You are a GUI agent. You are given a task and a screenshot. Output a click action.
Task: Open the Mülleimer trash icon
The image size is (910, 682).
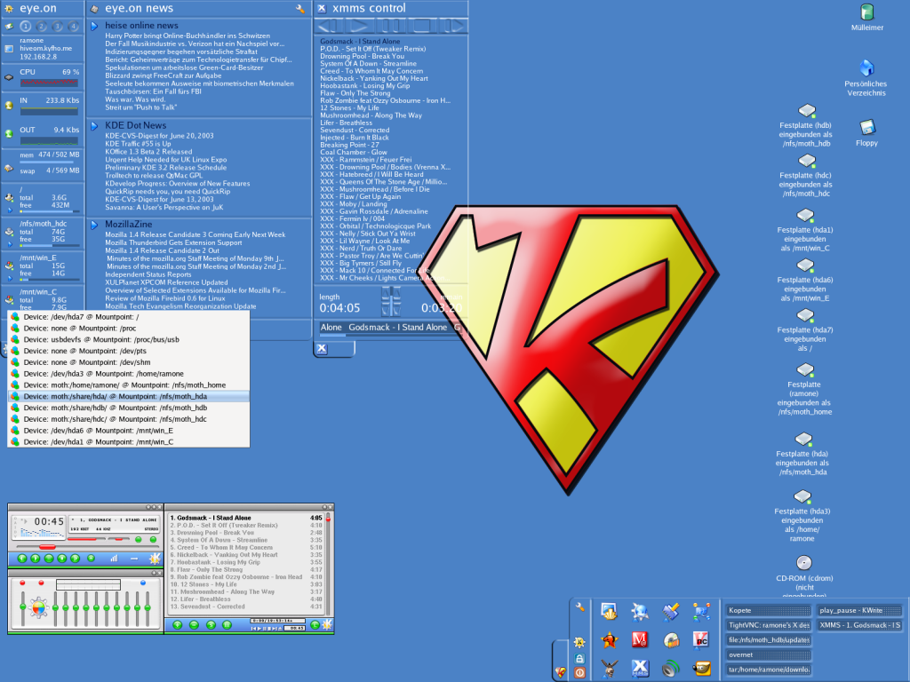pyautogui.click(x=867, y=12)
